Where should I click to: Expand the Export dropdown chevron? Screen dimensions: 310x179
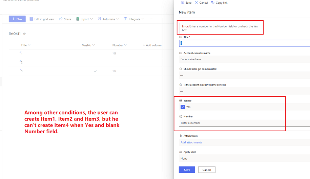(x=91, y=19)
